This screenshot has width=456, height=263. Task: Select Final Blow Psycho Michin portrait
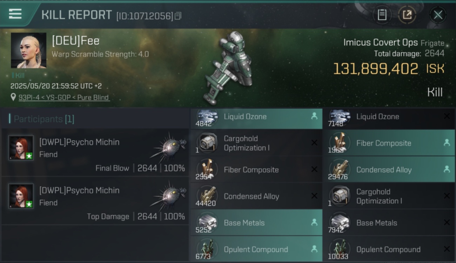(21, 148)
